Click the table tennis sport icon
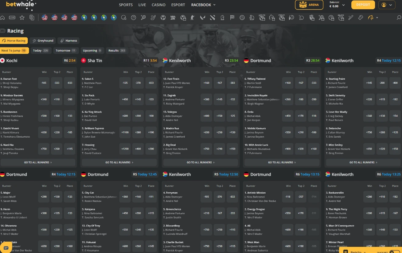 [x=301, y=18]
